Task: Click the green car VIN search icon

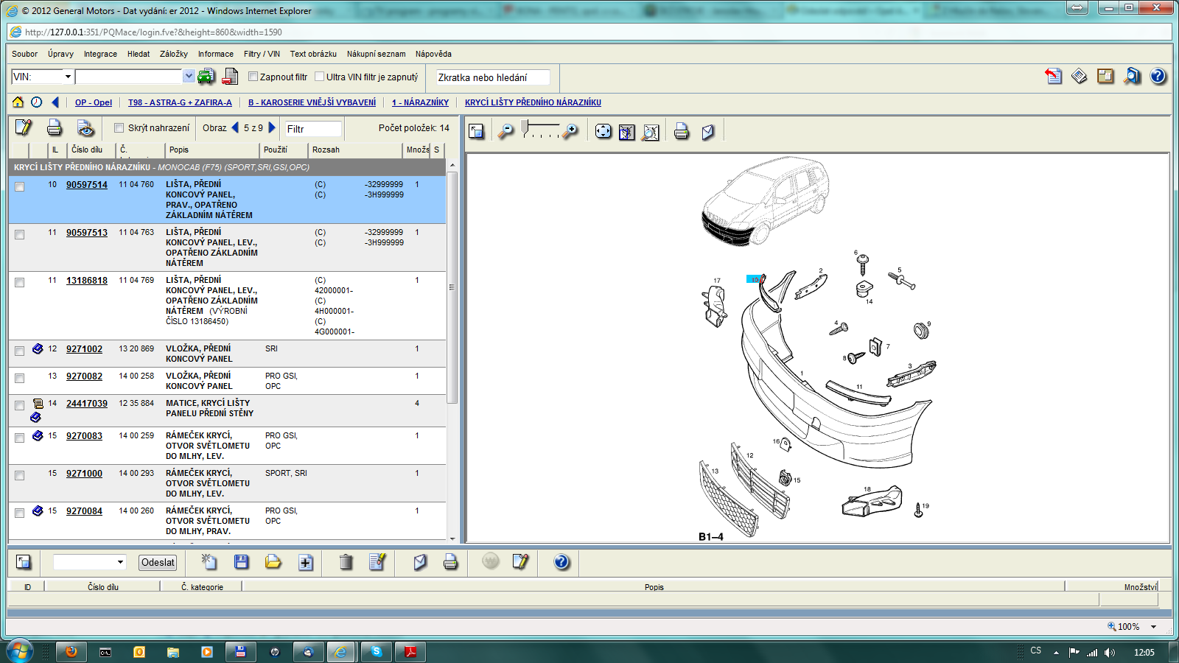Action: click(x=206, y=77)
